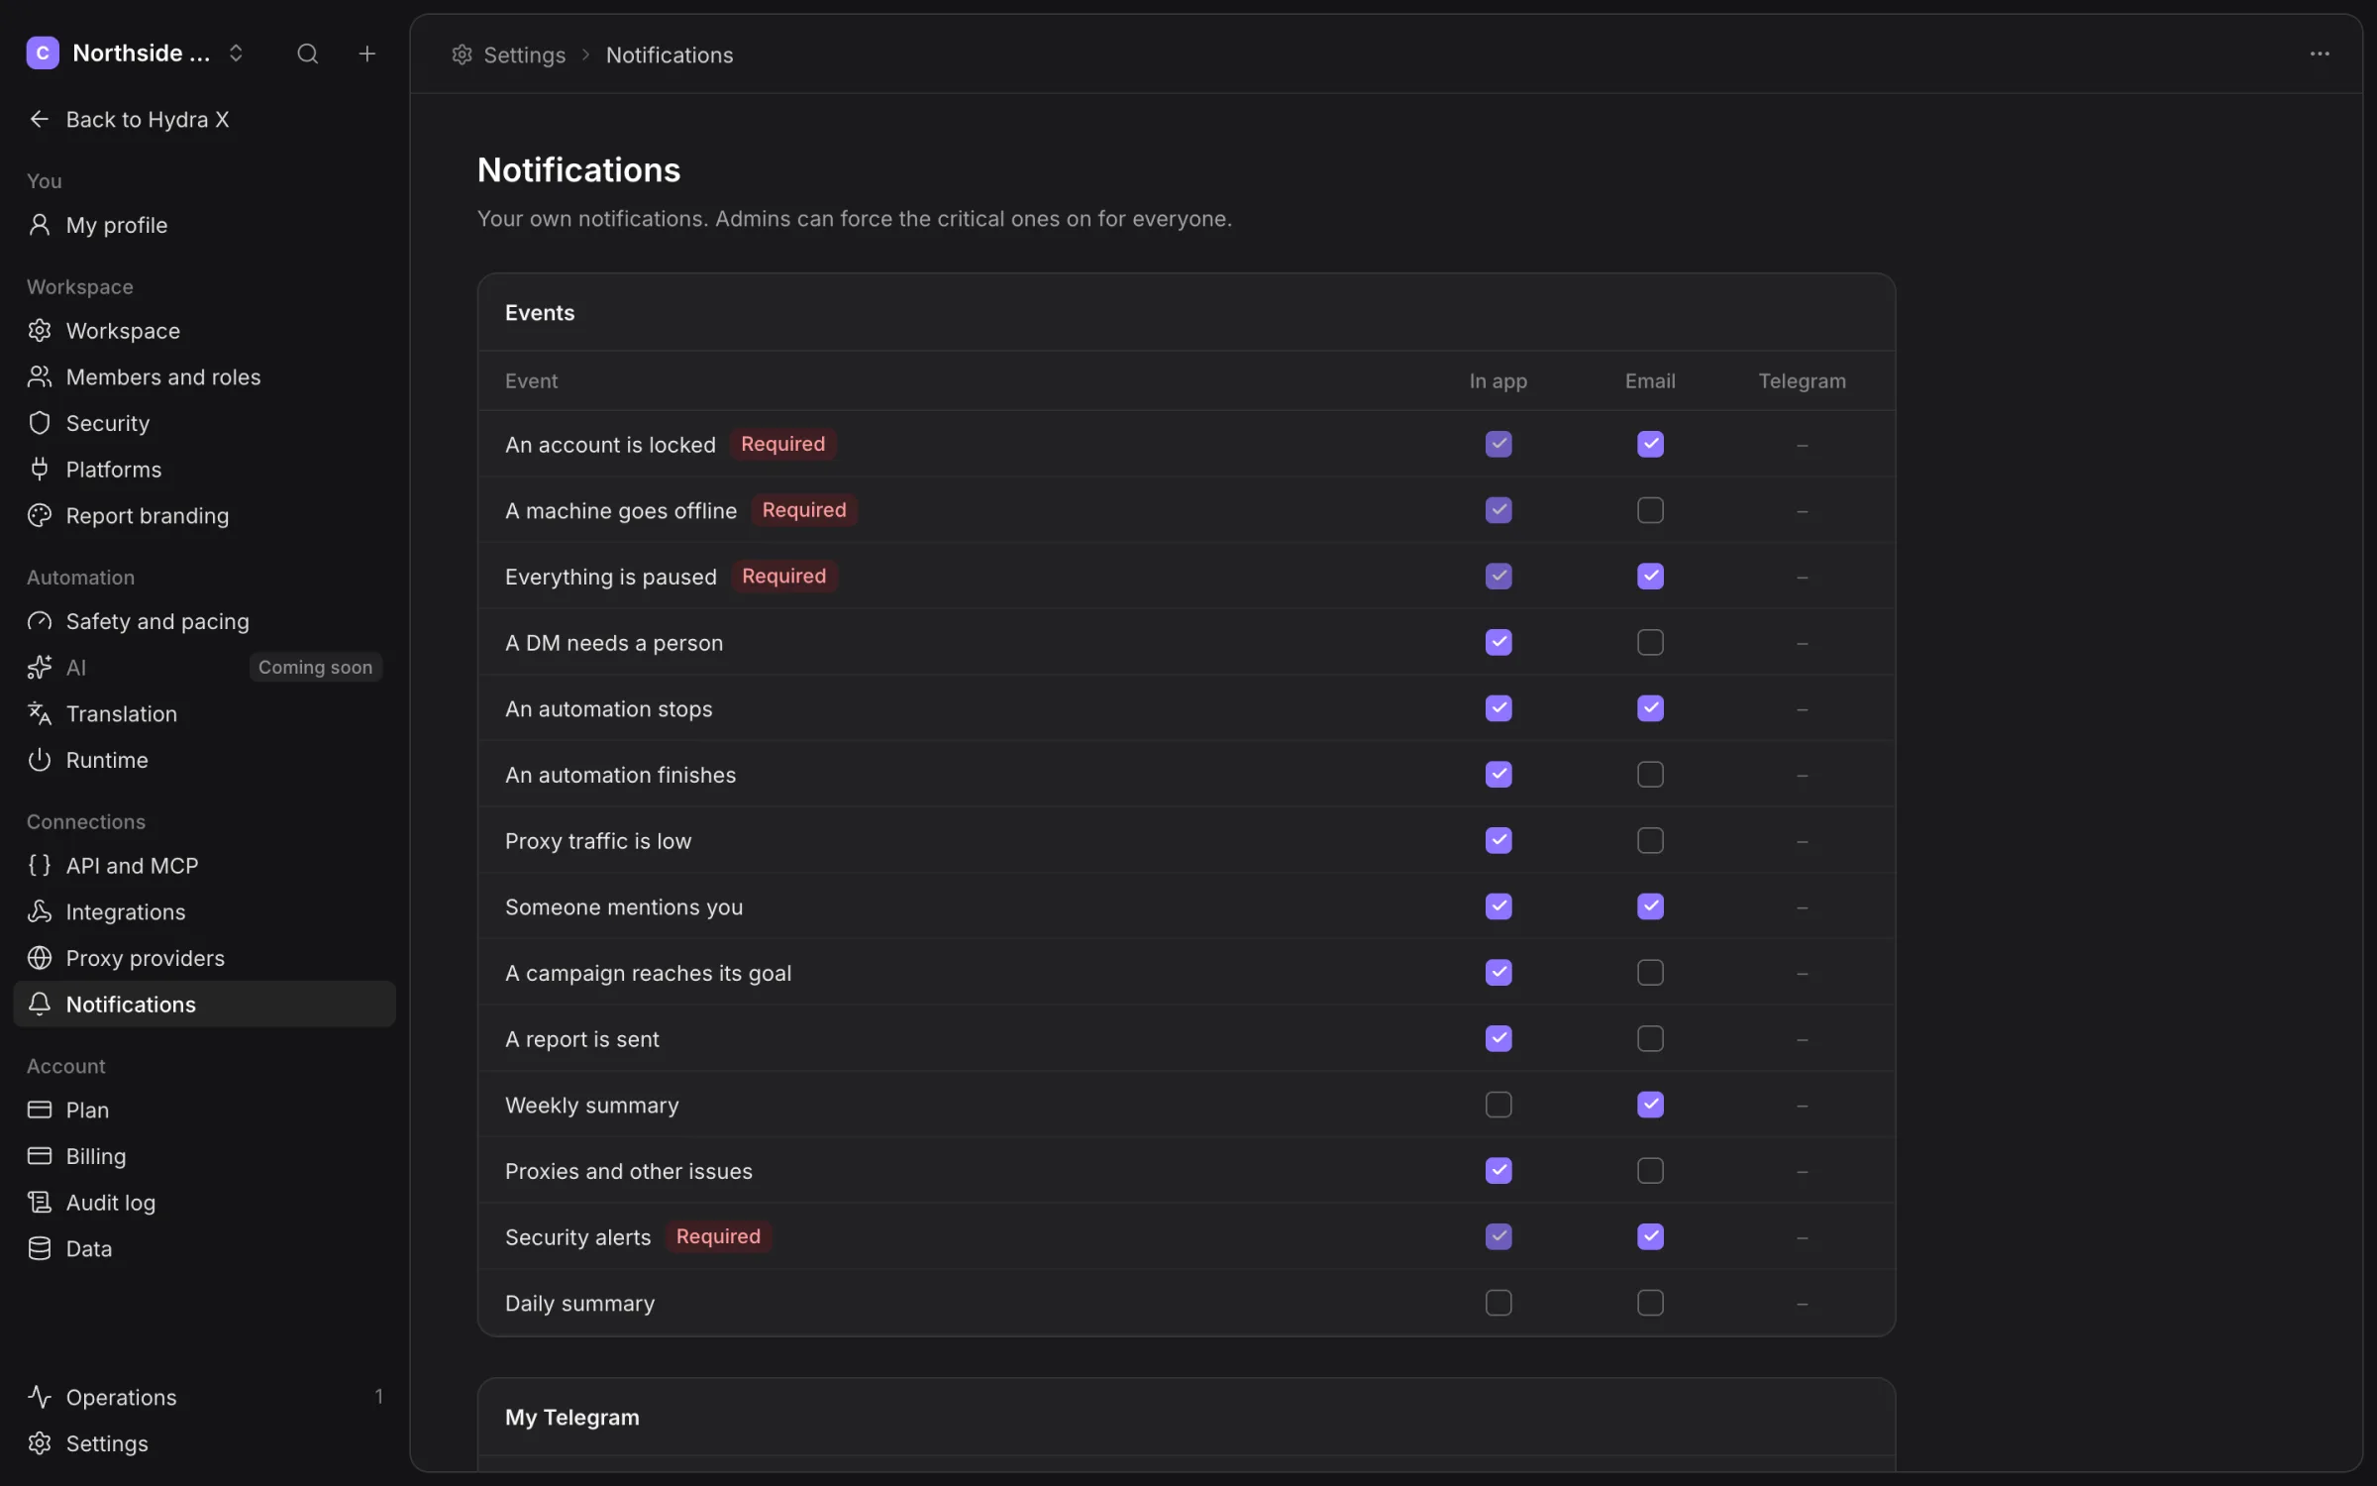
Task: Enable Email for A machine goes offline
Action: pos(1650,510)
